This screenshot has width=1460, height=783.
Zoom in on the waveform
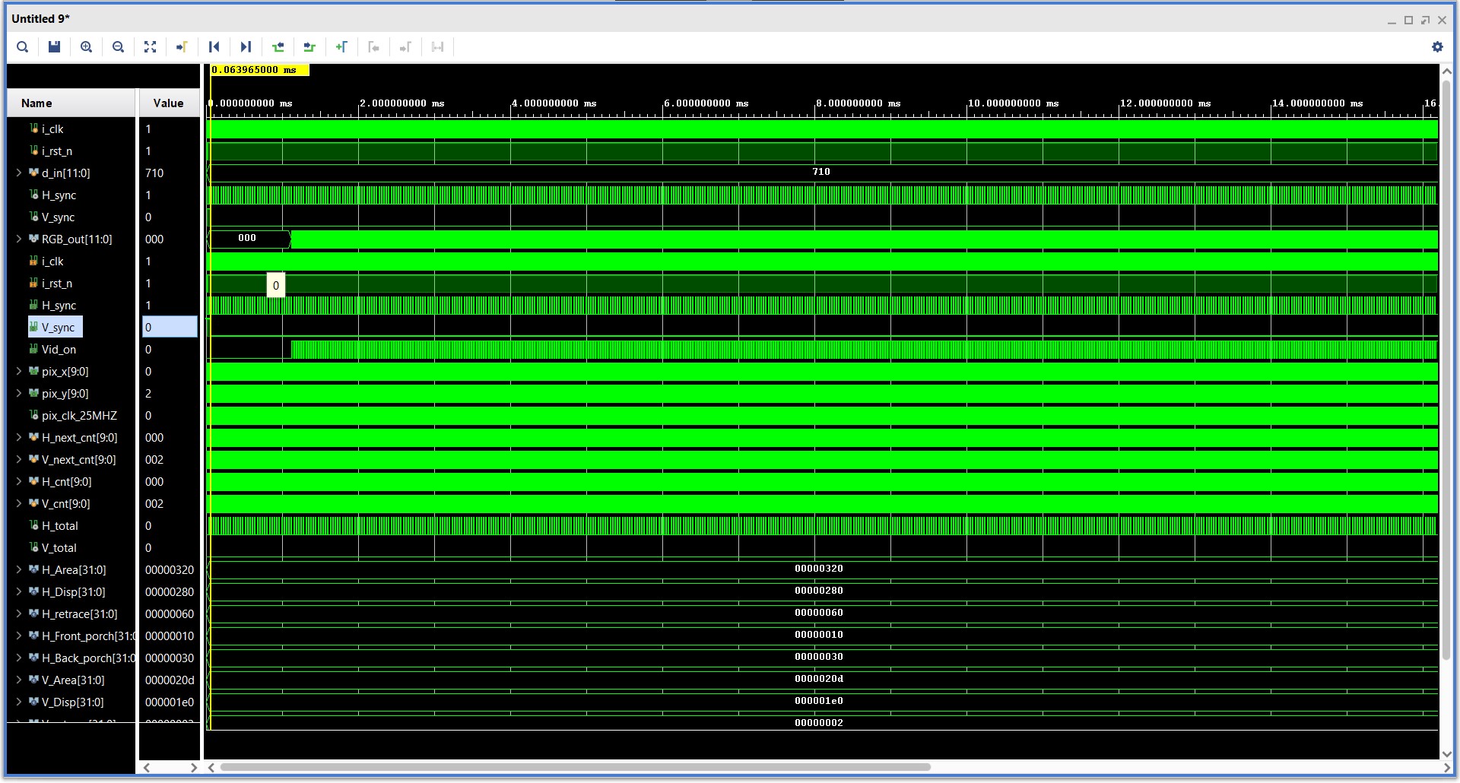86,47
